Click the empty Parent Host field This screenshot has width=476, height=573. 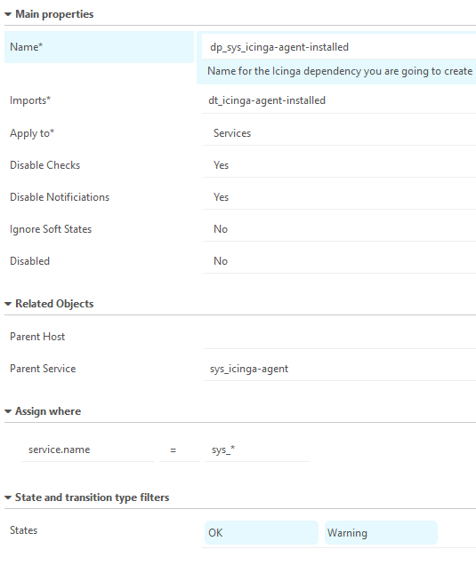click(339, 337)
